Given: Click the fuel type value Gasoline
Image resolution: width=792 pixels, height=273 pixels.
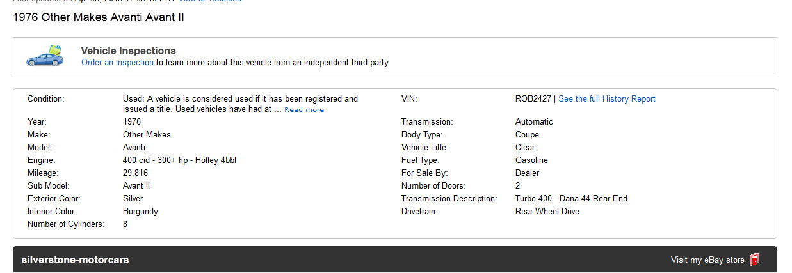Looking at the screenshot, I should [x=531, y=160].
